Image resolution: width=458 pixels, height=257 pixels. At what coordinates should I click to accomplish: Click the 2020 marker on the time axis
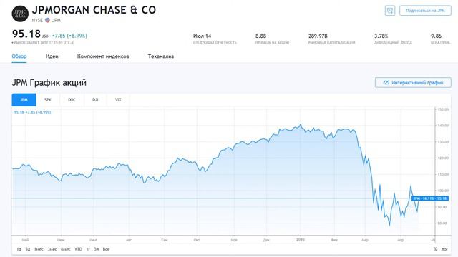[x=301, y=240]
